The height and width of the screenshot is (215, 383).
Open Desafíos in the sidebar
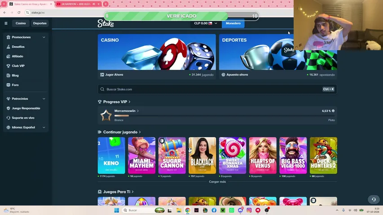18,47
